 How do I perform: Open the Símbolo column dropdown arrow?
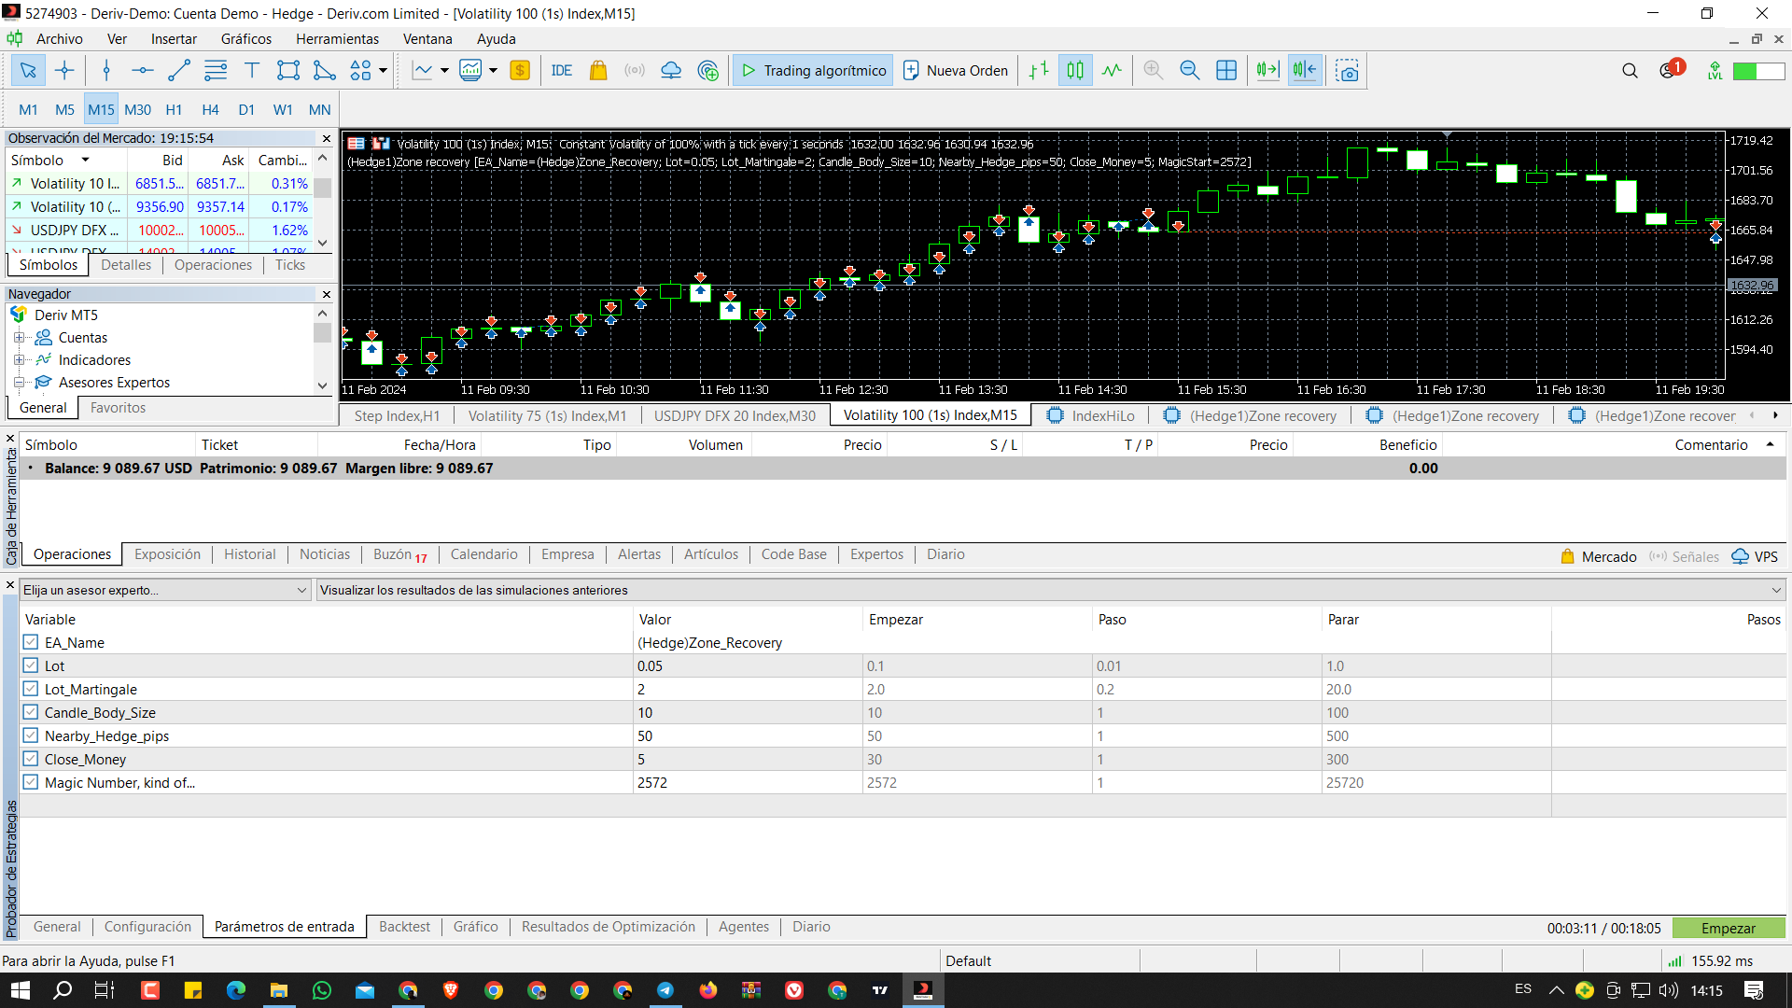pos(85,161)
